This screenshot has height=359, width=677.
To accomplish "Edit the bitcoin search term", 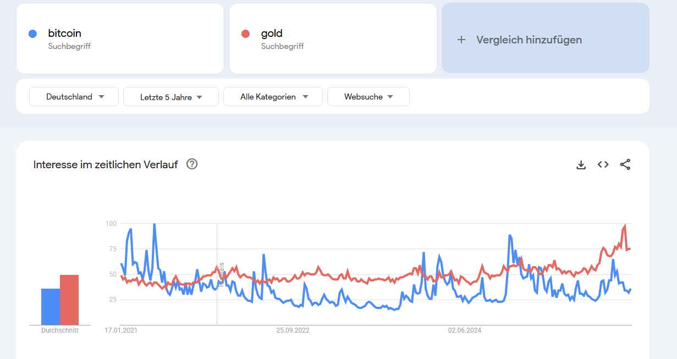I will pyautogui.click(x=65, y=34).
